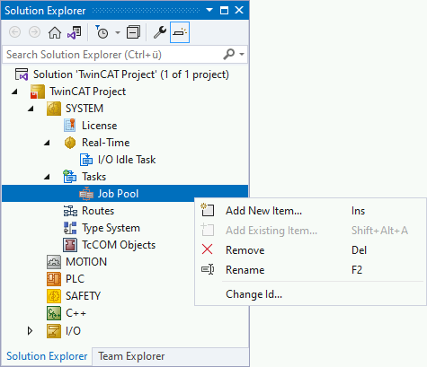Select the Routes tree item

(98, 211)
